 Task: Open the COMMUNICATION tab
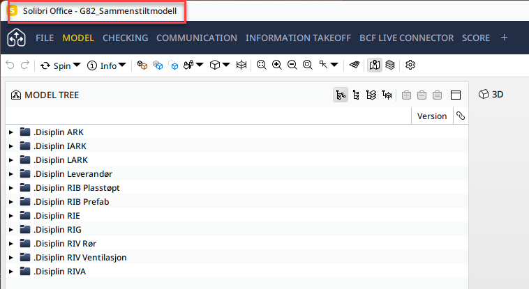[x=197, y=38]
